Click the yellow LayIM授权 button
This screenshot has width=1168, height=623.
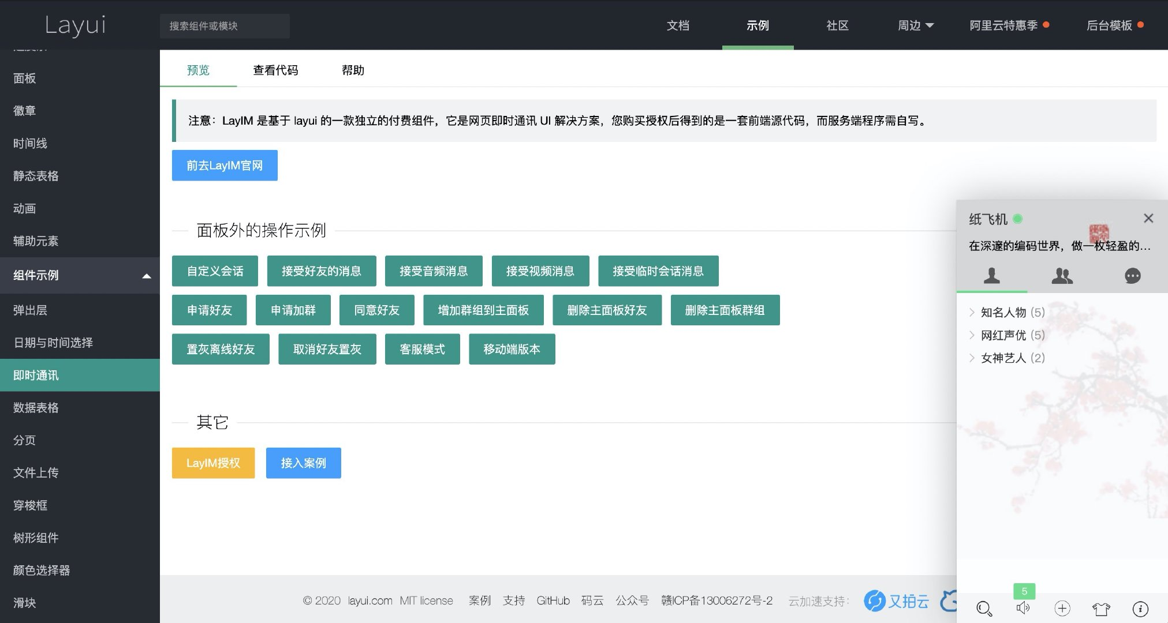pos(213,463)
